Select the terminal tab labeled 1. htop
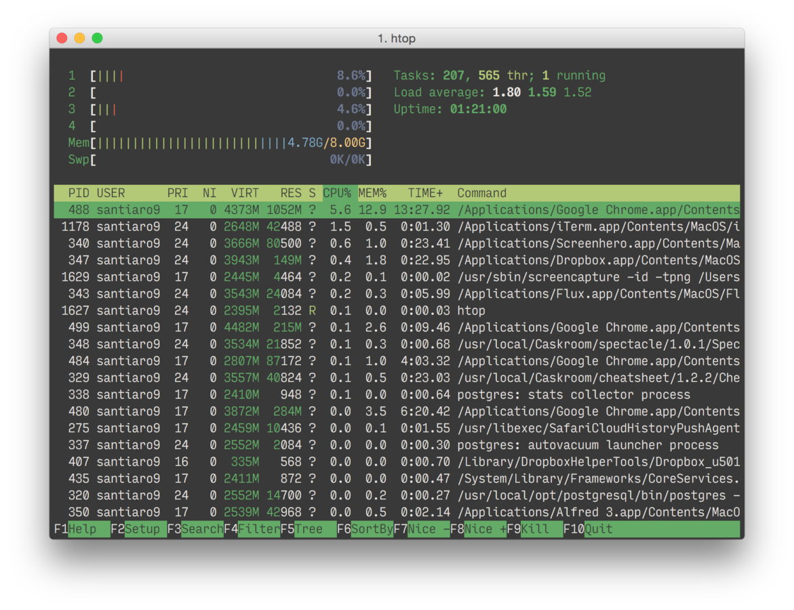This screenshot has height=610, width=794. pos(399,39)
